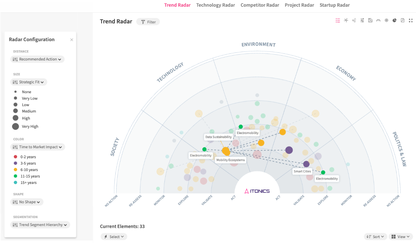Viewport: 416px width, 243px height.
Task: Click the half-radar arc view icon
Action: [378, 20]
